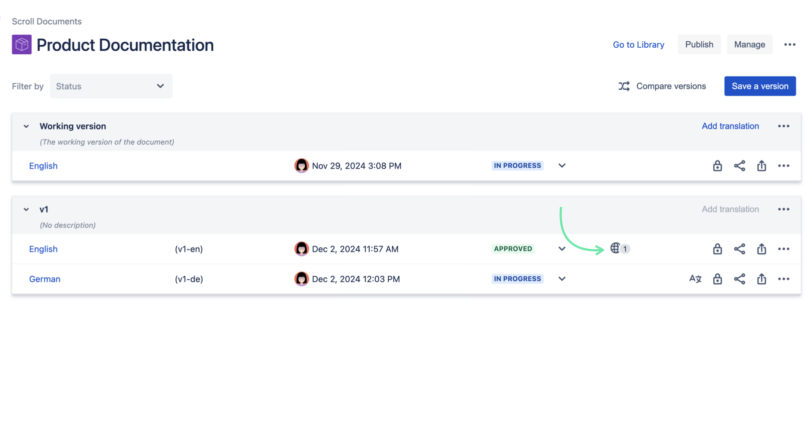
Task: Collapse the Working version section
Action: 26,126
